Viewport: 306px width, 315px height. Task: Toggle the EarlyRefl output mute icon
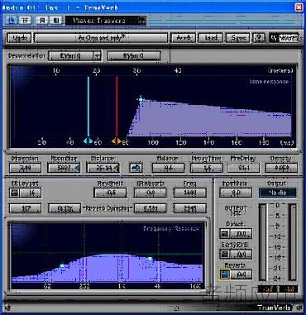[225, 254]
